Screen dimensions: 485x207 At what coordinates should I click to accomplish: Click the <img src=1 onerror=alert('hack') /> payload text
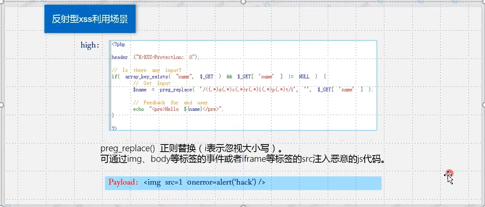[x=204, y=182]
